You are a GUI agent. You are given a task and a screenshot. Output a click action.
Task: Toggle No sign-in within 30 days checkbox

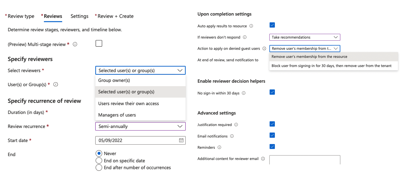click(272, 92)
